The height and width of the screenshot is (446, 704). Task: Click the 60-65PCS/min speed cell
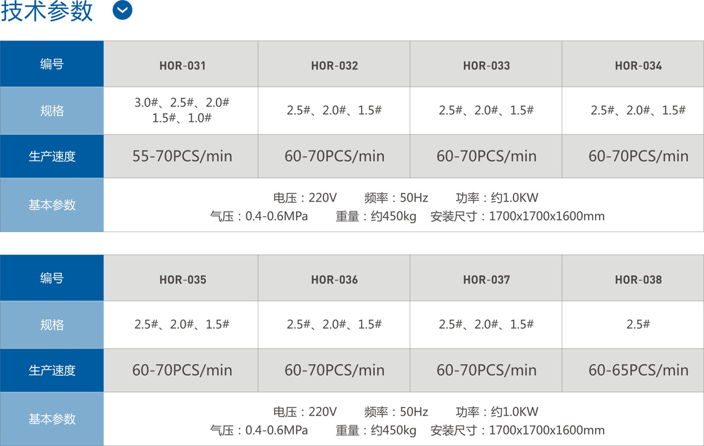click(633, 370)
